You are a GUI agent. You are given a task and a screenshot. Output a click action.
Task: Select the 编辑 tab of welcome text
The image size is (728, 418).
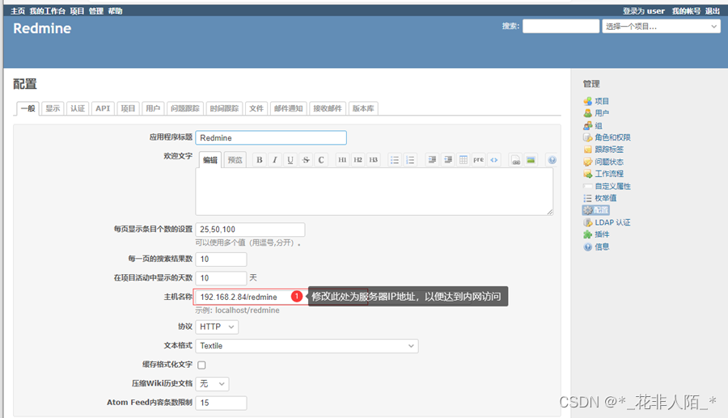tap(210, 160)
